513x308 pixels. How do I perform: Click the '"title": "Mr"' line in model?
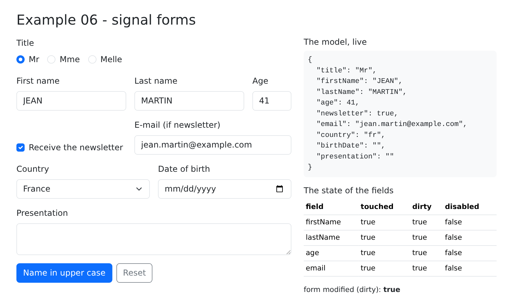346,70
